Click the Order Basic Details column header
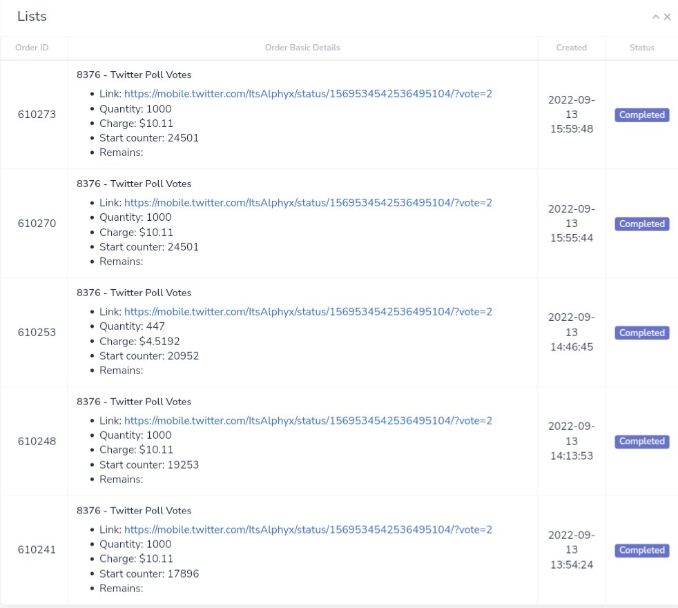This screenshot has width=678, height=608. (302, 48)
